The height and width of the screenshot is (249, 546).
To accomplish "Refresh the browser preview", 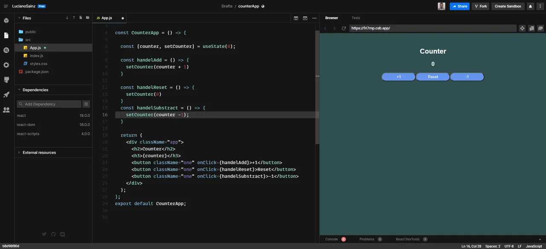I will 344,29.
